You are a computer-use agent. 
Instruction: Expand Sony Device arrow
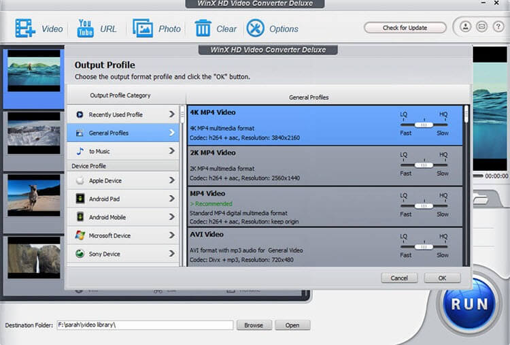172,253
